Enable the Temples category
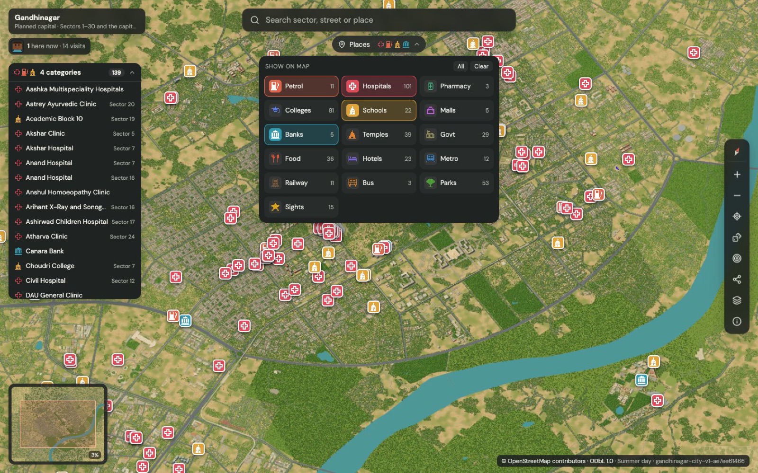 [379, 134]
